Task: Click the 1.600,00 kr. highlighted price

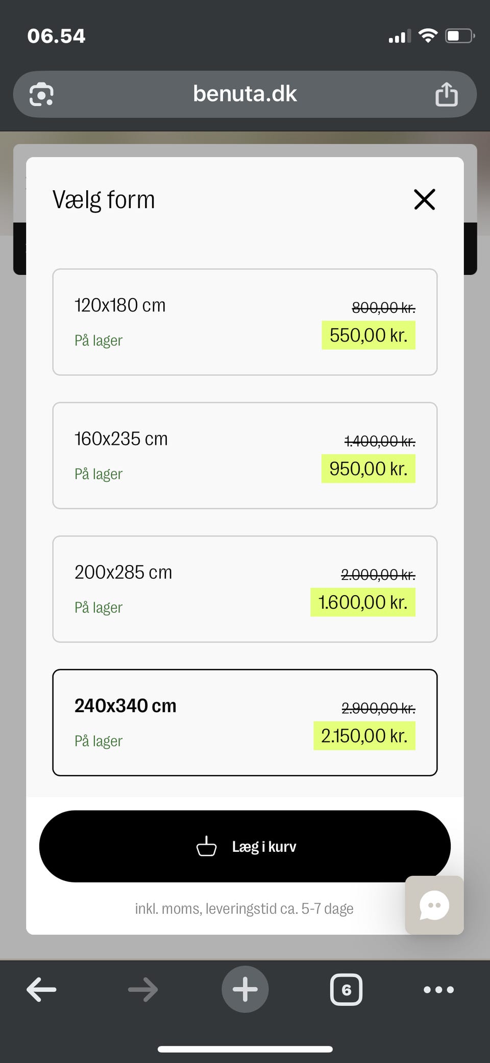Action: pos(363,602)
